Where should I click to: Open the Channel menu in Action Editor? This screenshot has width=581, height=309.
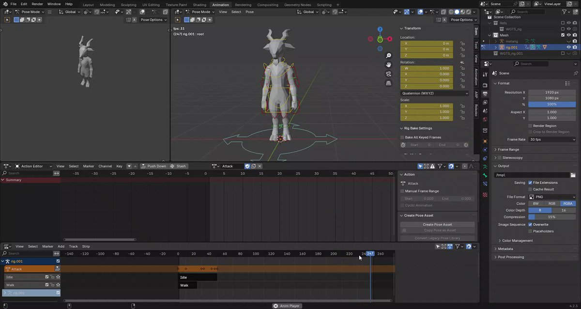click(105, 166)
